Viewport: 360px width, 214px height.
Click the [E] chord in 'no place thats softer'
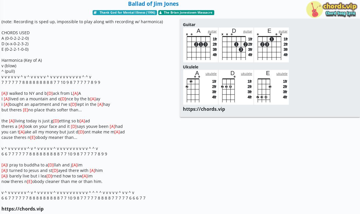[26, 110]
